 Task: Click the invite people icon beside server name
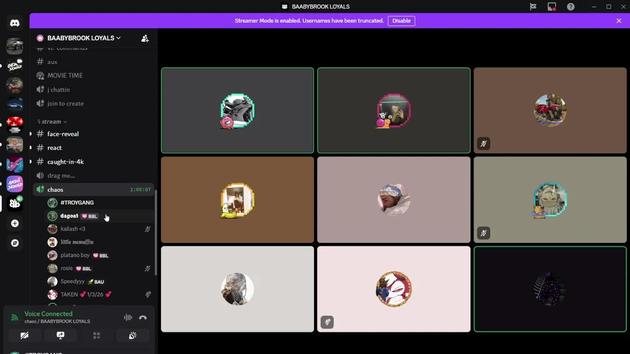[x=145, y=38]
